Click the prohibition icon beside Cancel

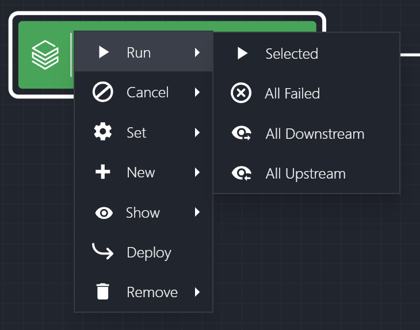click(102, 92)
